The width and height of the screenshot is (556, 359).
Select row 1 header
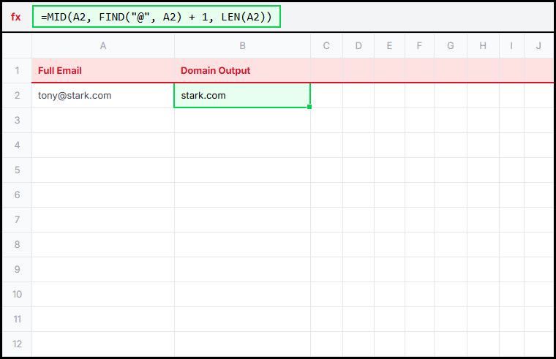coord(17,71)
